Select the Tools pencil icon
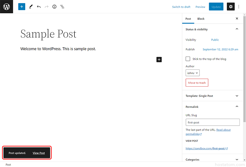This screenshot has height=167, width=246. 31,7
